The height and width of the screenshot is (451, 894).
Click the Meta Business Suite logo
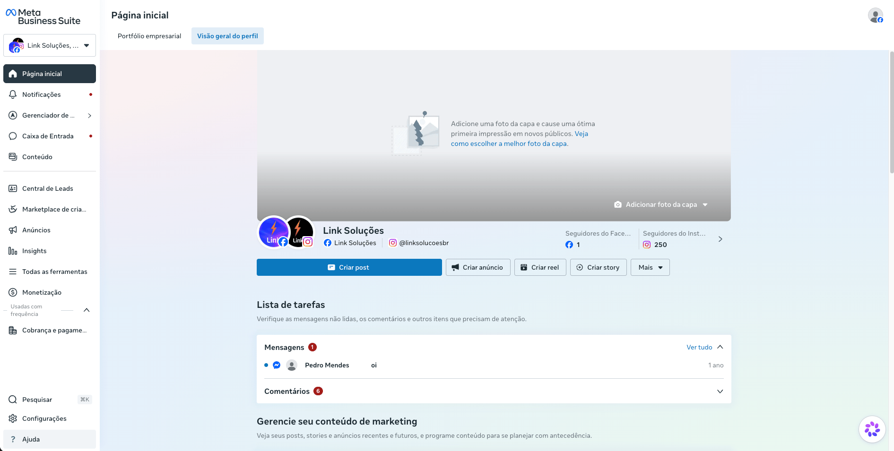click(43, 17)
